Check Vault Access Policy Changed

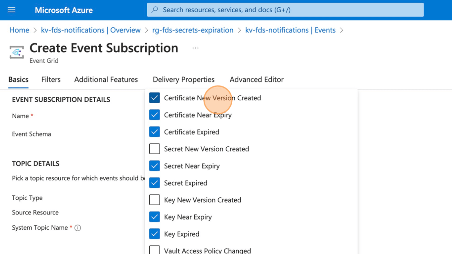point(154,250)
